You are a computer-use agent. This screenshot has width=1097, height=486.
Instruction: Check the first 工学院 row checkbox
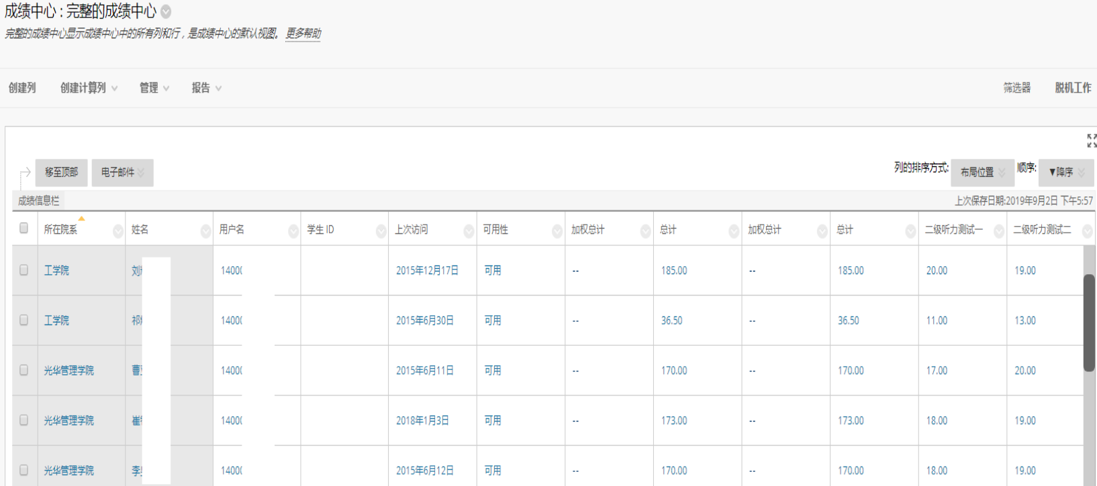[x=24, y=270]
